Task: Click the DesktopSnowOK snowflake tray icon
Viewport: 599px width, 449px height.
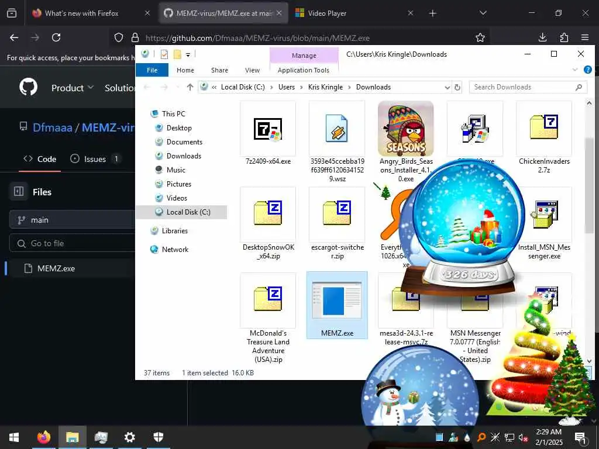Action: [495, 437]
